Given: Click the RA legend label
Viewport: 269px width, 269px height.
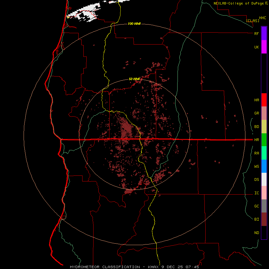Looking at the screenshot, I should 257,153.
